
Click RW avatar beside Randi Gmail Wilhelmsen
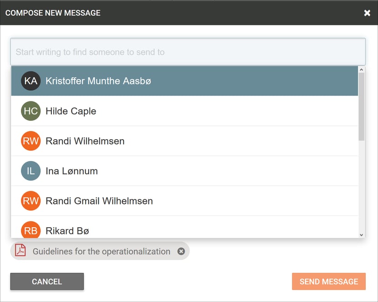(31, 201)
